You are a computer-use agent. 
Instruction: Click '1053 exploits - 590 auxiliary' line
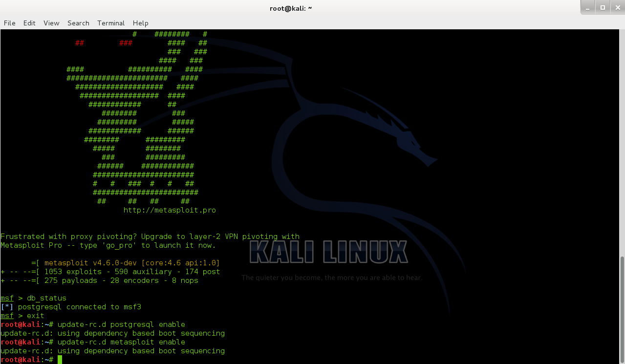pos(110,272)
